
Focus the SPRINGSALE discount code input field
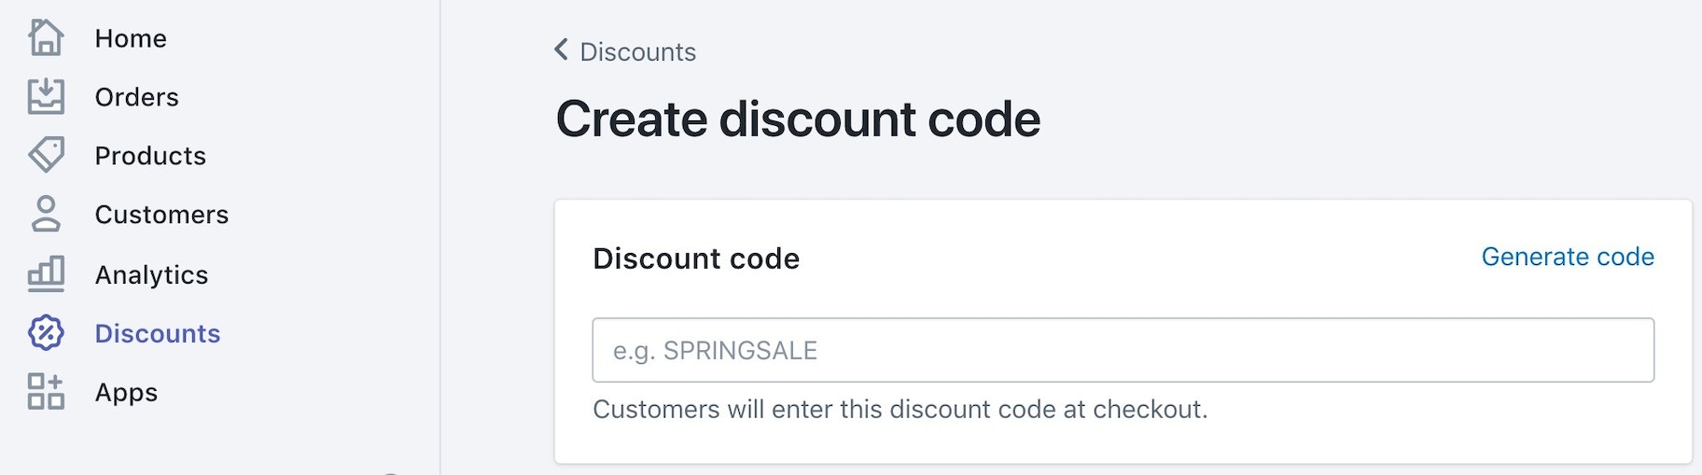[x=1123, y=350]
